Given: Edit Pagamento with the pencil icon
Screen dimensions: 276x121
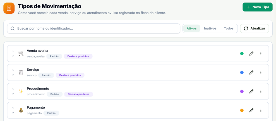Looking at the screenshot, I should [251, 110].
